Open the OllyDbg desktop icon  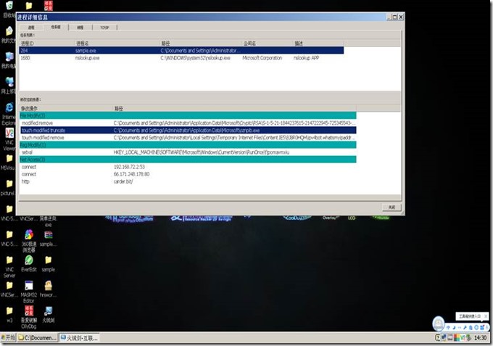coord(28,312)
